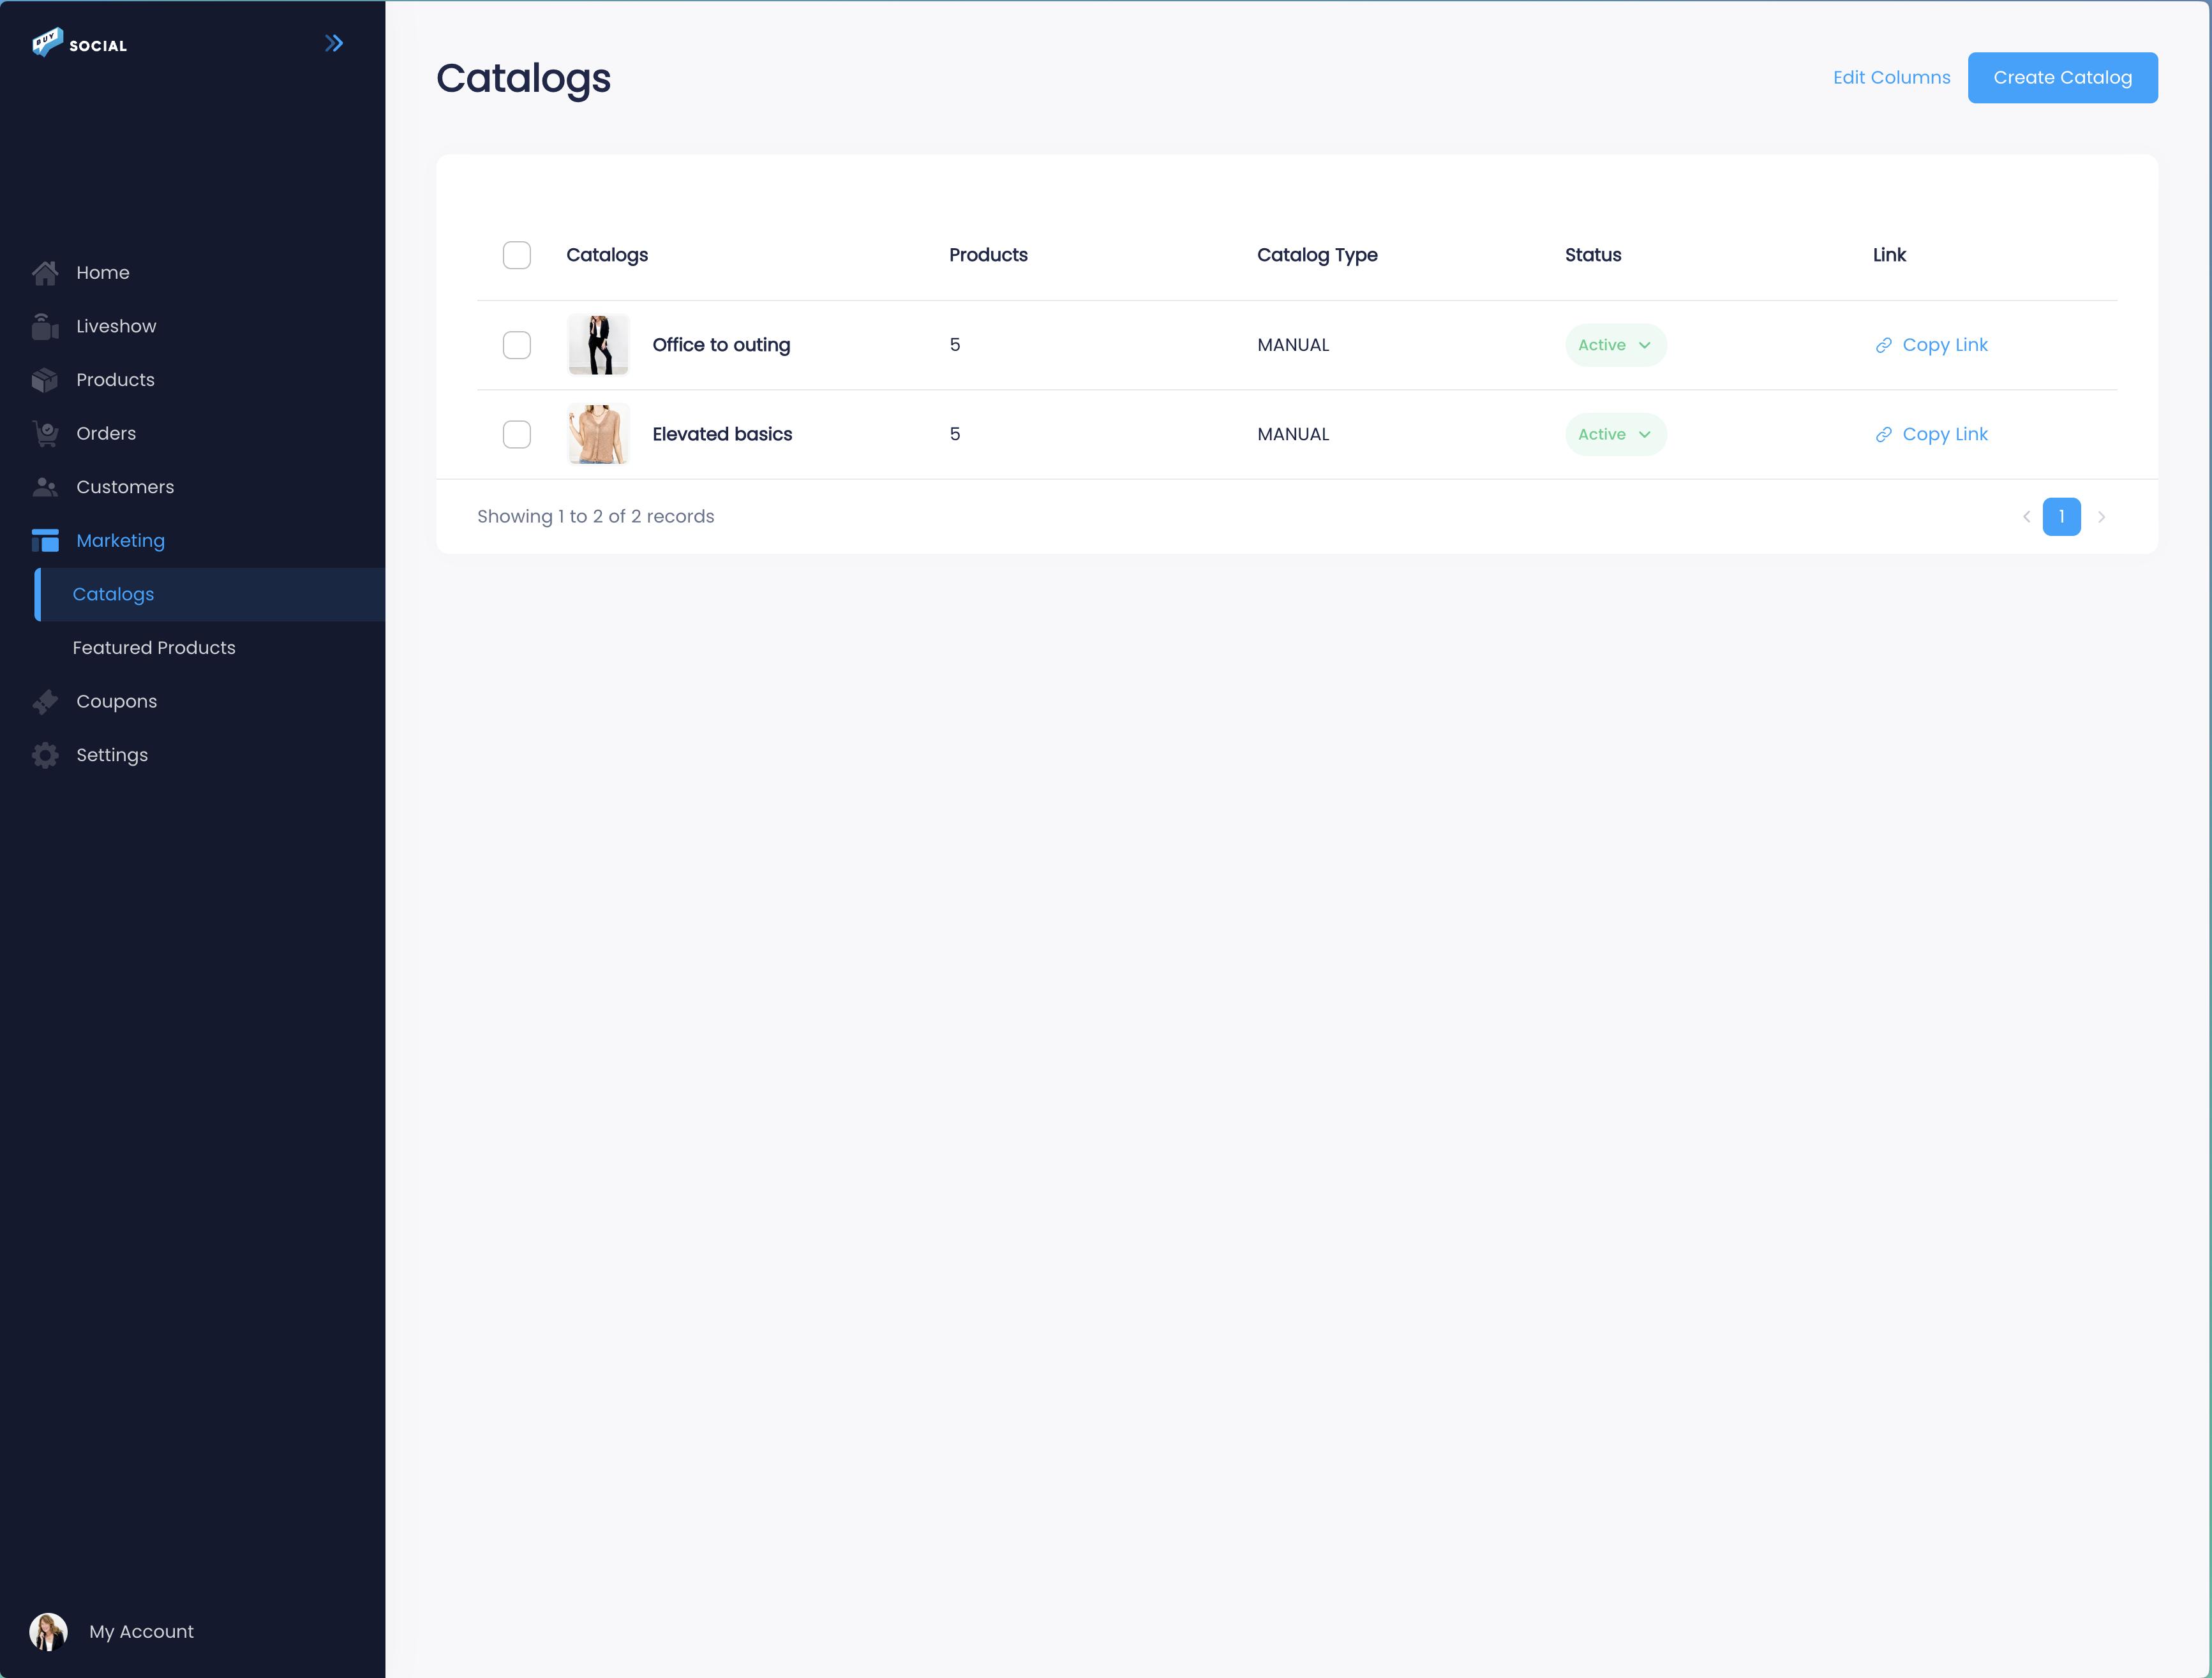Click the Settings gear icon
Screen dimensions: 2212x1678
tap(46, 755)
